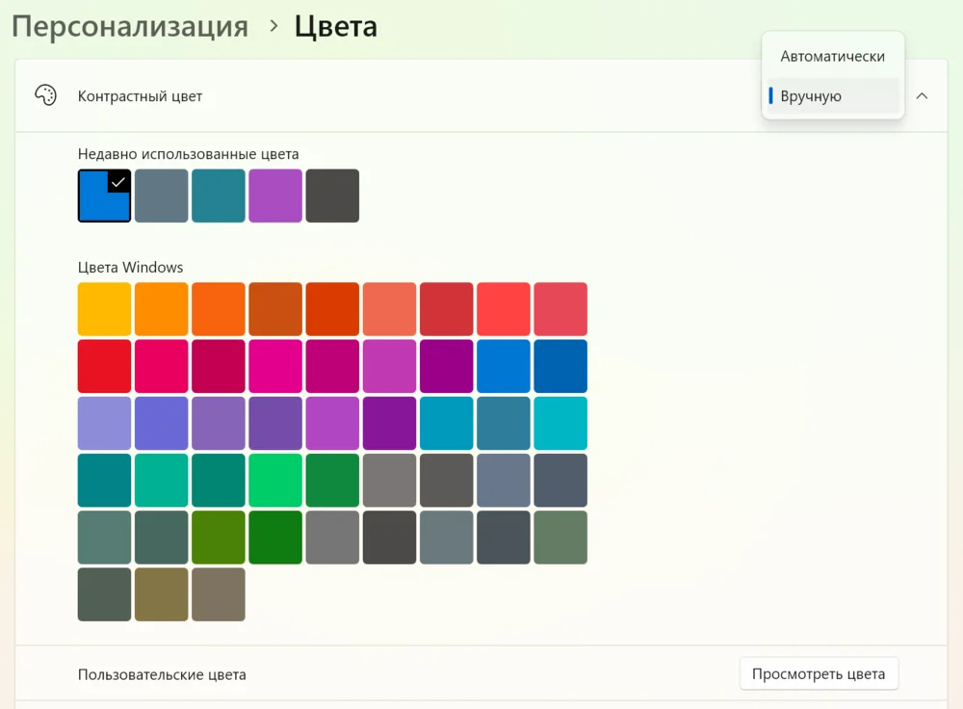Viewport: 963px width, 709px height.
Task: Collapse the Контрастный цвет section chevron
Action: pyautogui.click(x=922, y=95)
